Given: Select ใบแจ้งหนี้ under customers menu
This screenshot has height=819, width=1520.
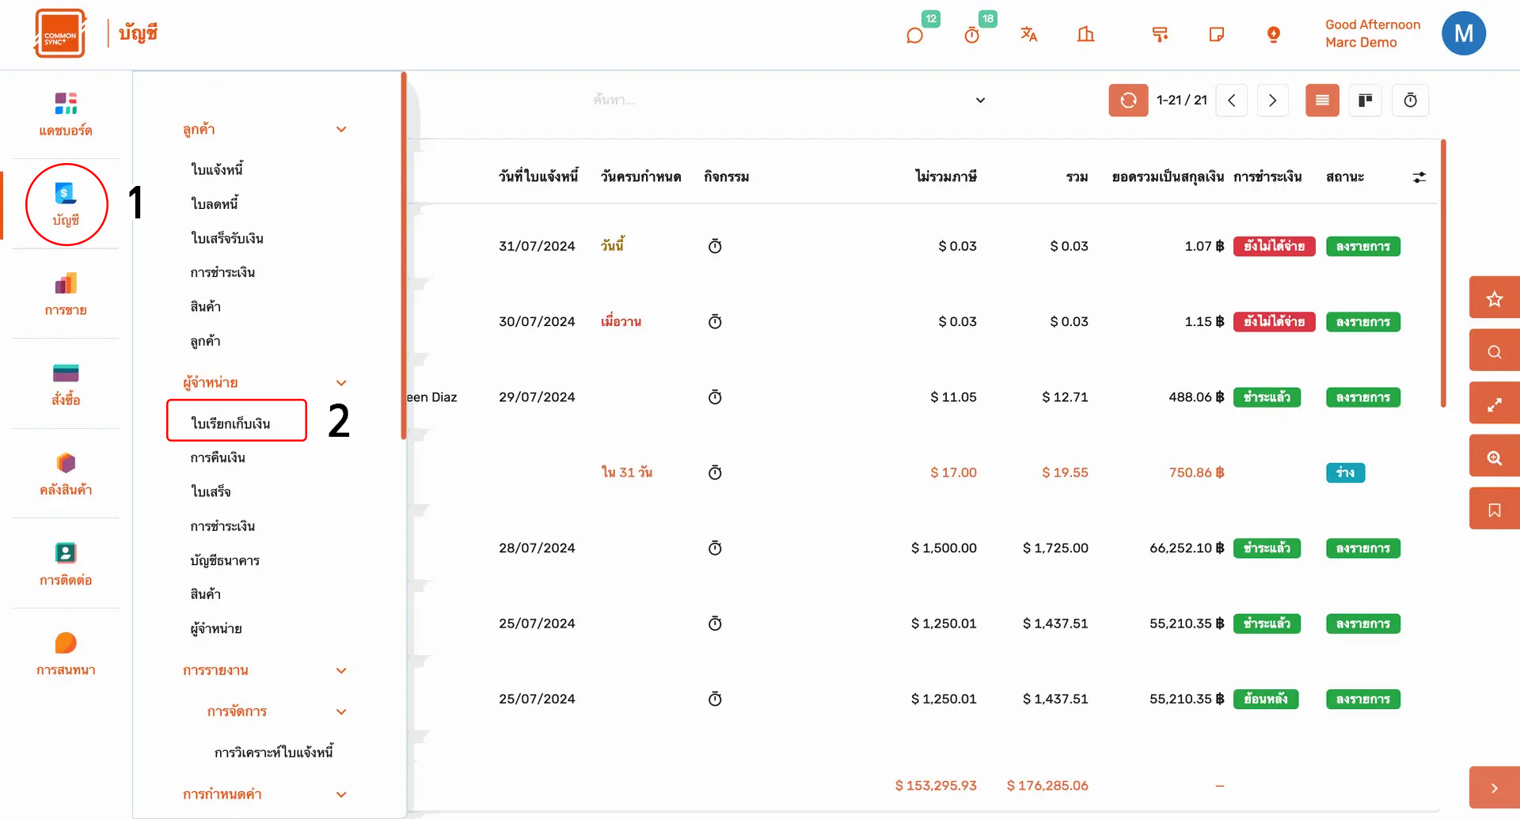Looking at the screenshot, I should (216, 169).
